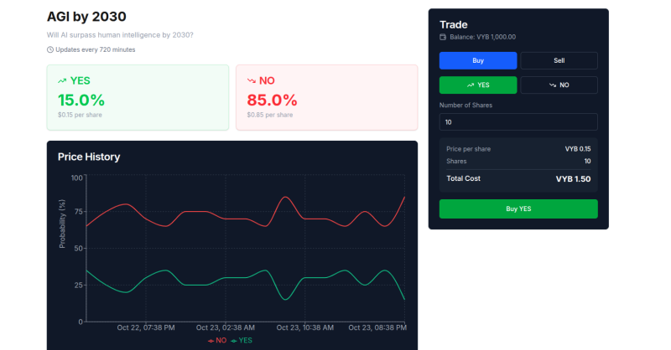Click the downward trend icon on NO card
This screenshot has height=350, width=671.
click(252, 80)
